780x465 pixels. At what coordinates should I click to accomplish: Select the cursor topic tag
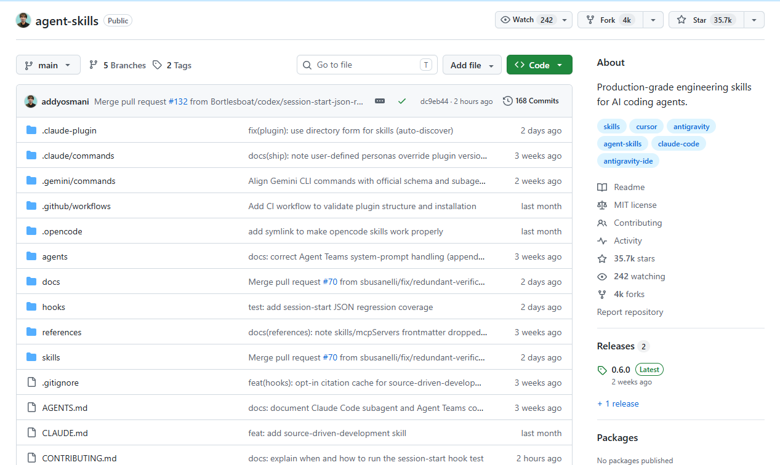pos(646,126)
